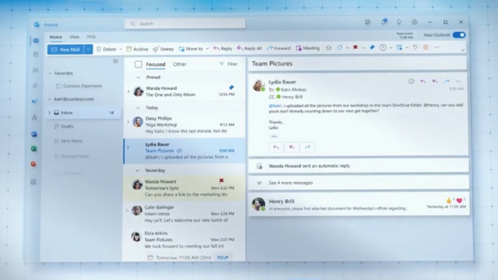Check the select-all messages checkbox
This screenshot has width=498, height=280.
tap(138, 64)
